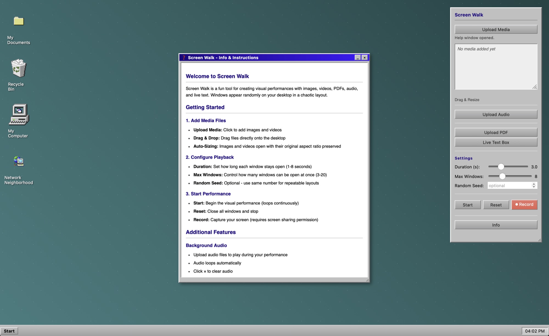Click the Network Neighborhood desktop icon
The height and width of the screenshot is (336, 549).
pyautogui.click(x=19, y=161)
